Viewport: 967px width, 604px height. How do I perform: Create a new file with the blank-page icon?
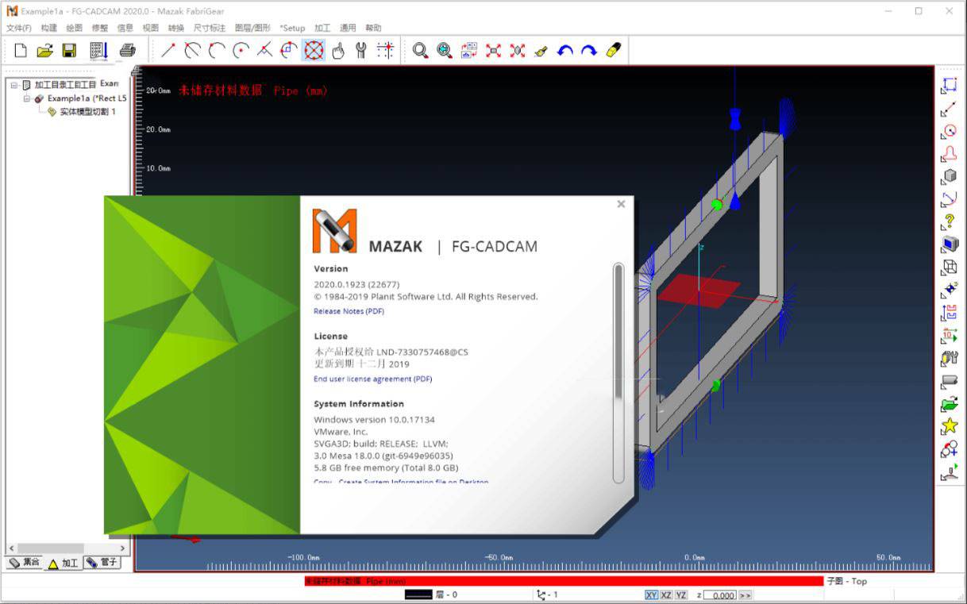pos(21,51)
